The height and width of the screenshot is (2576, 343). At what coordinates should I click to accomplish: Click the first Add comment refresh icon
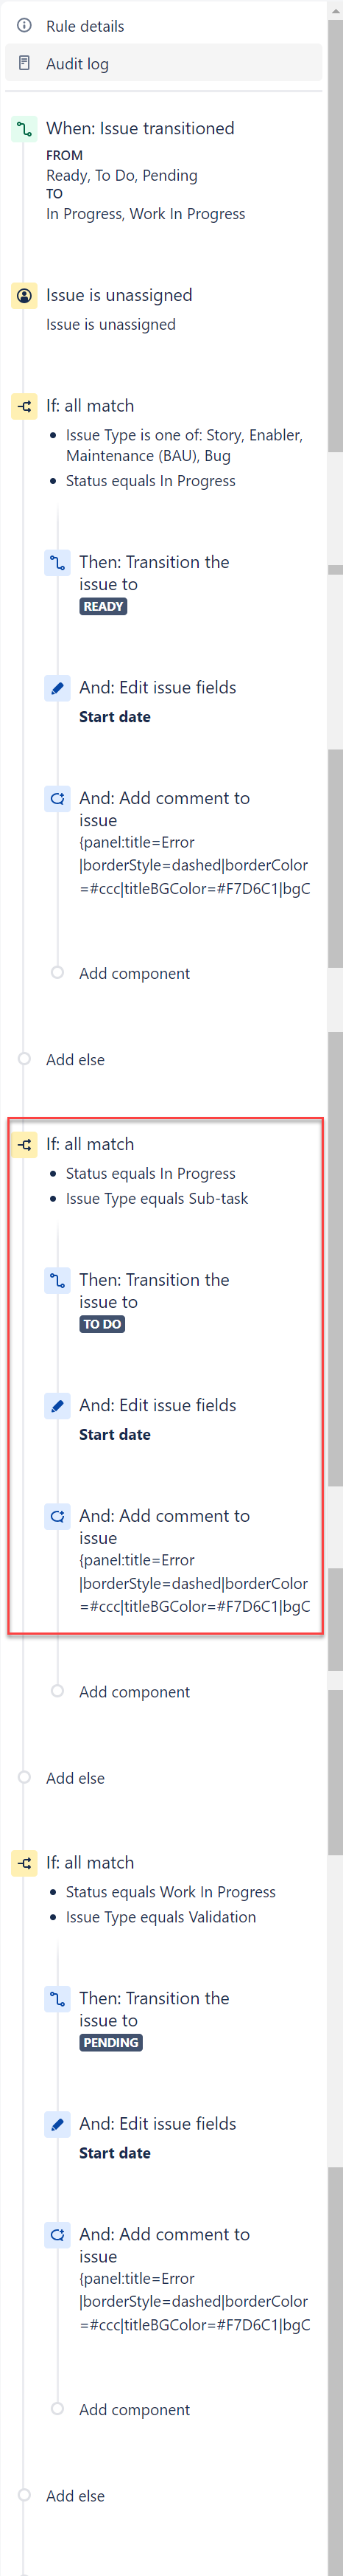pyautogui.click(x=58, y=798)
